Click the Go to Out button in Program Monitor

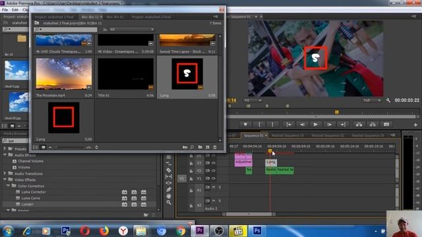pos(343,124)
